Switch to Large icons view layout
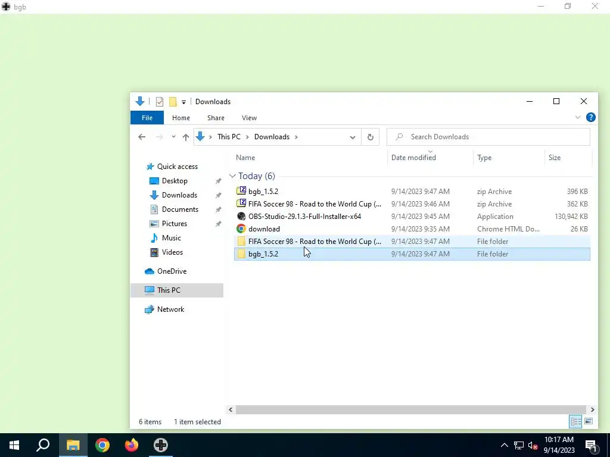This screenshot has height=457, width=610. (x=589, y=422)
